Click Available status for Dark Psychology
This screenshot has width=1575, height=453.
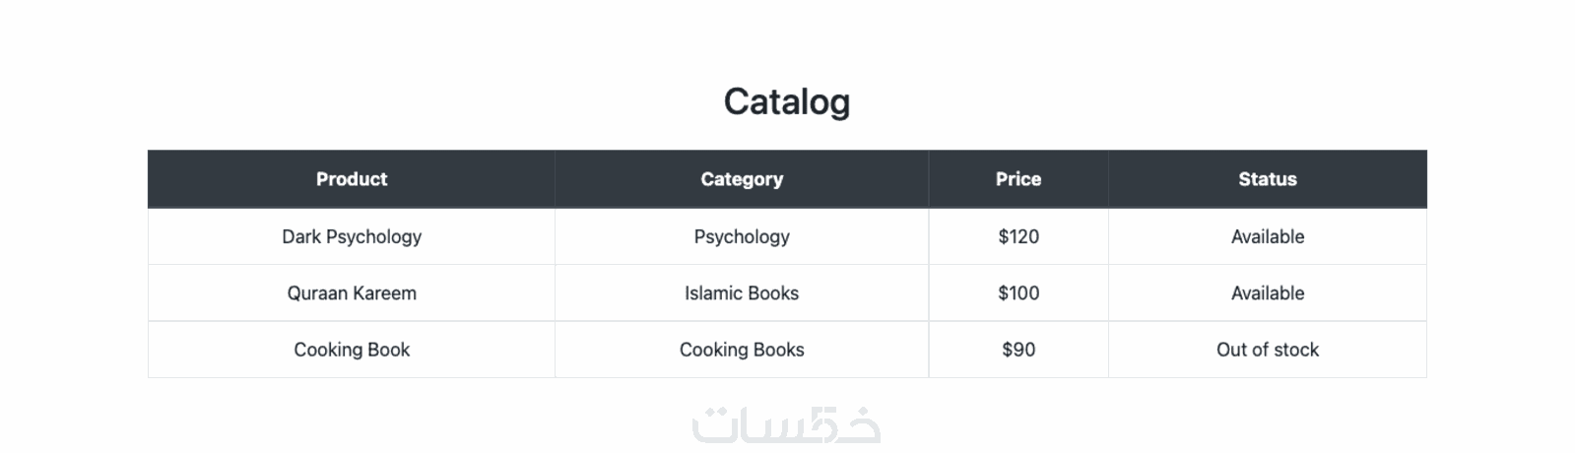tap(1267, 236)
